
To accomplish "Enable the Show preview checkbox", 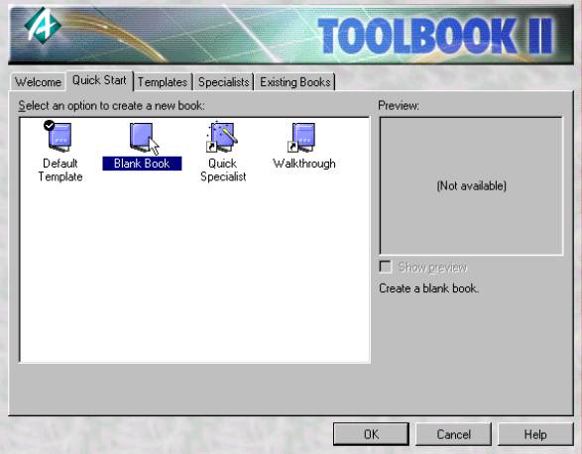I will pos(386,267).
